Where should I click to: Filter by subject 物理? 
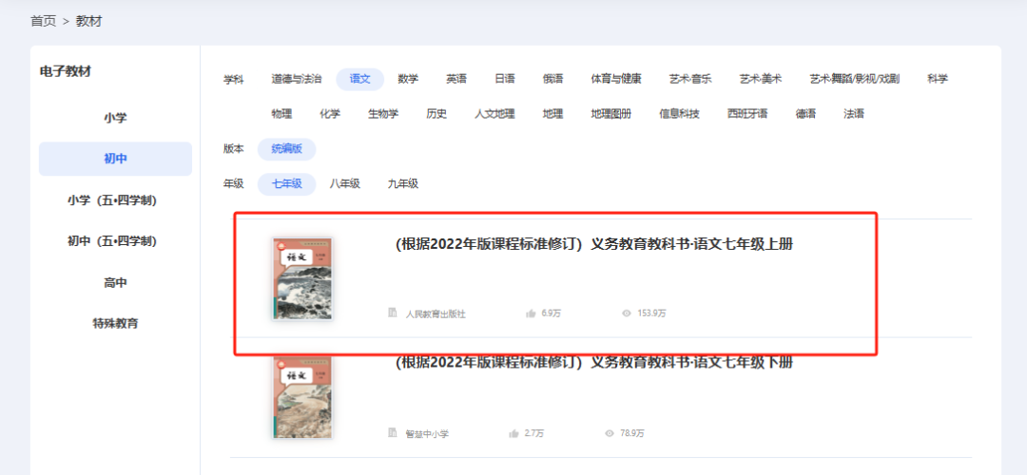[281, 114]
